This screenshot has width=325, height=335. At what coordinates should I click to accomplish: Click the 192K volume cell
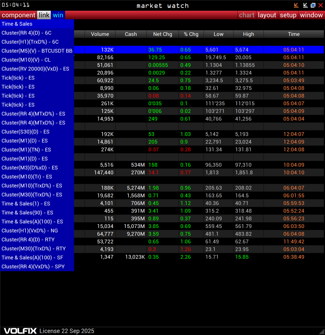100,134
